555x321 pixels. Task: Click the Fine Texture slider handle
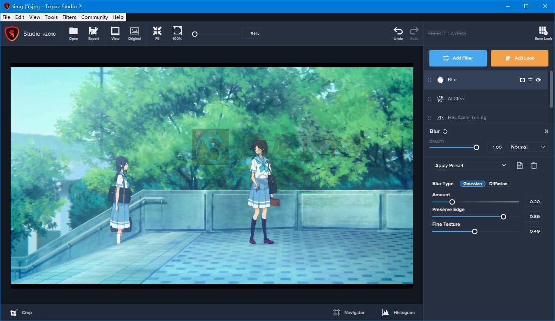point(475,232)
